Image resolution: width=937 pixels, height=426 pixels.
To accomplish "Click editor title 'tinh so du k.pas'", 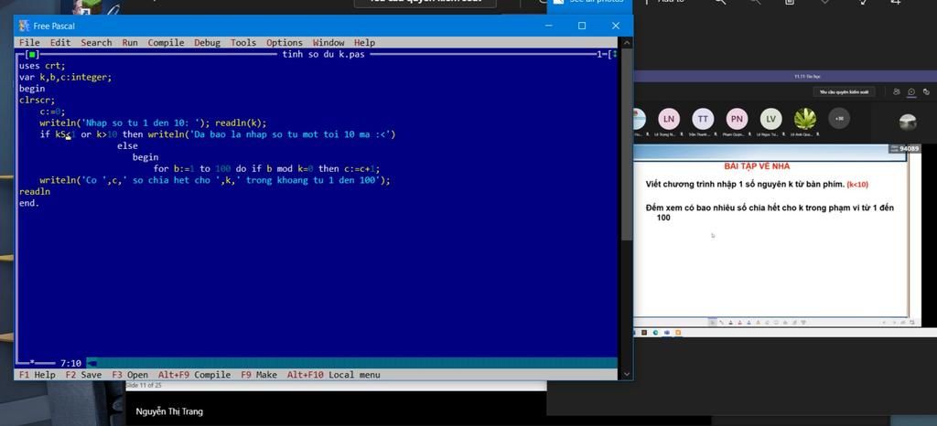I will 323,54.
